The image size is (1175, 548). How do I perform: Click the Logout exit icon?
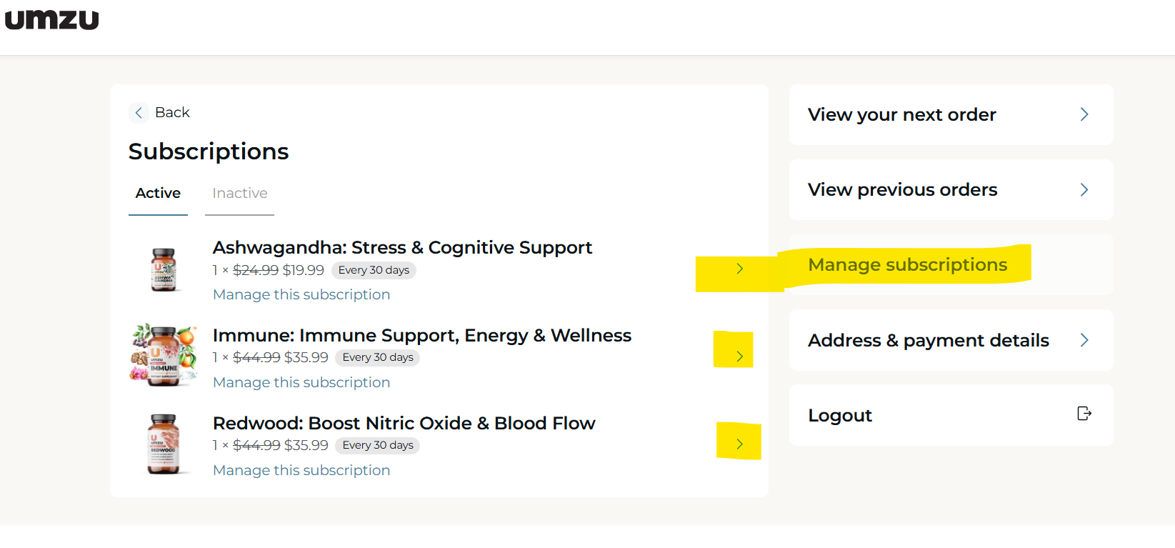(1084, 414)
